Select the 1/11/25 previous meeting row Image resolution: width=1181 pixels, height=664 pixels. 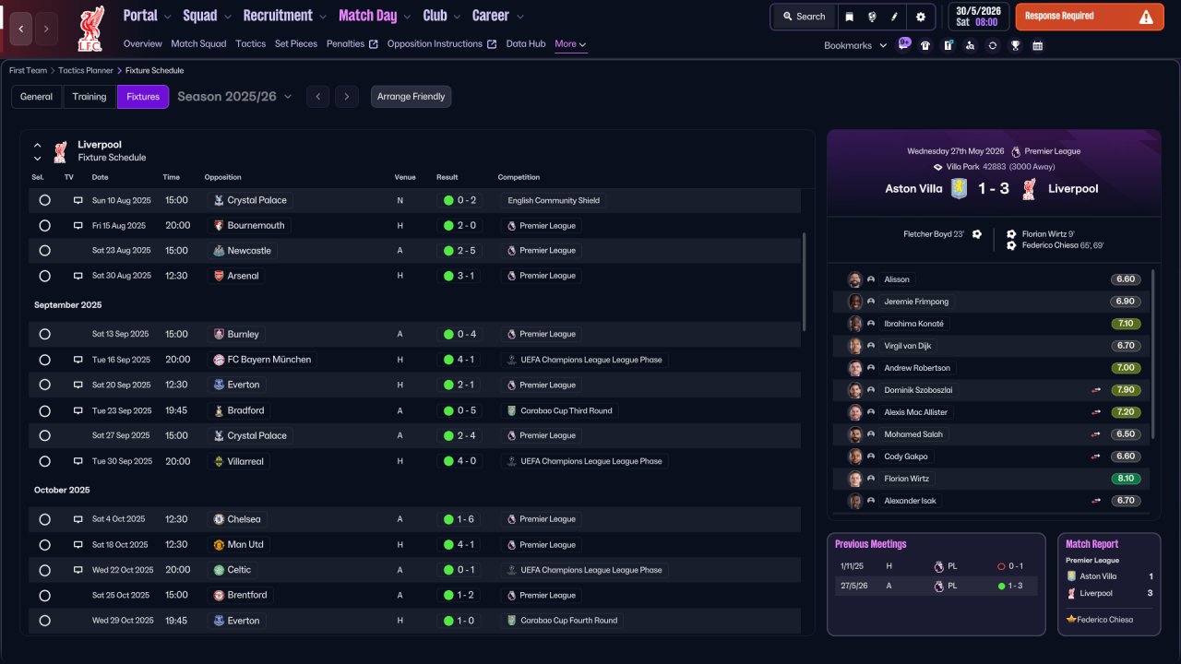[x=936, y=566]
